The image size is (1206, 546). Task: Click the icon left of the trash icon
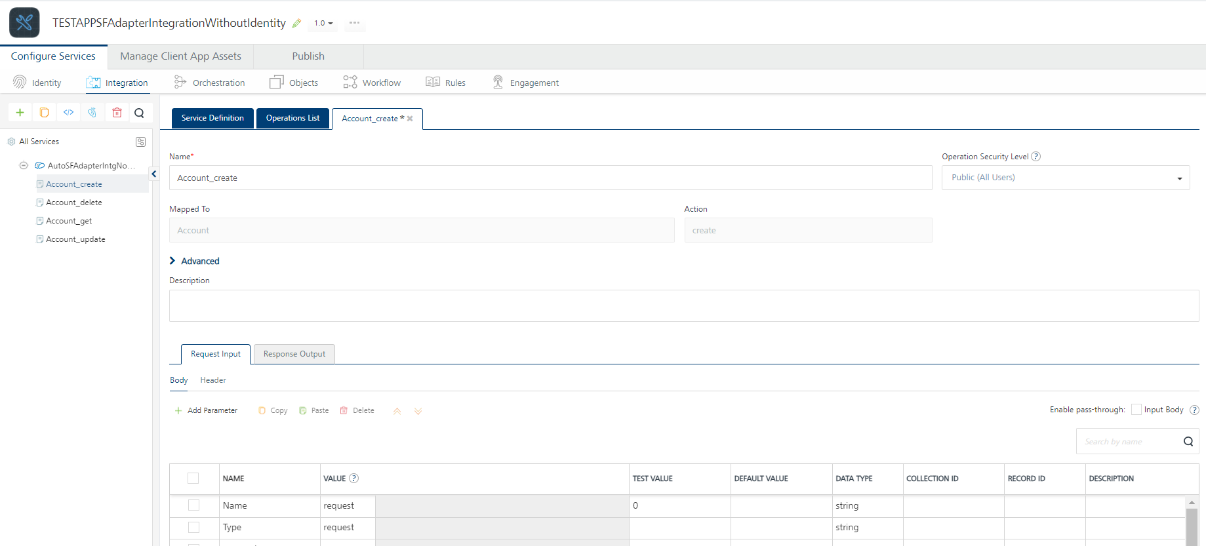(92, 113)
